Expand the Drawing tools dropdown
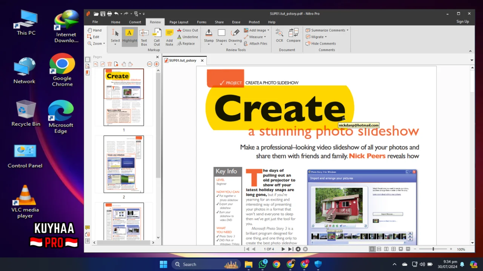483x271 pixels. pos(235,44)
